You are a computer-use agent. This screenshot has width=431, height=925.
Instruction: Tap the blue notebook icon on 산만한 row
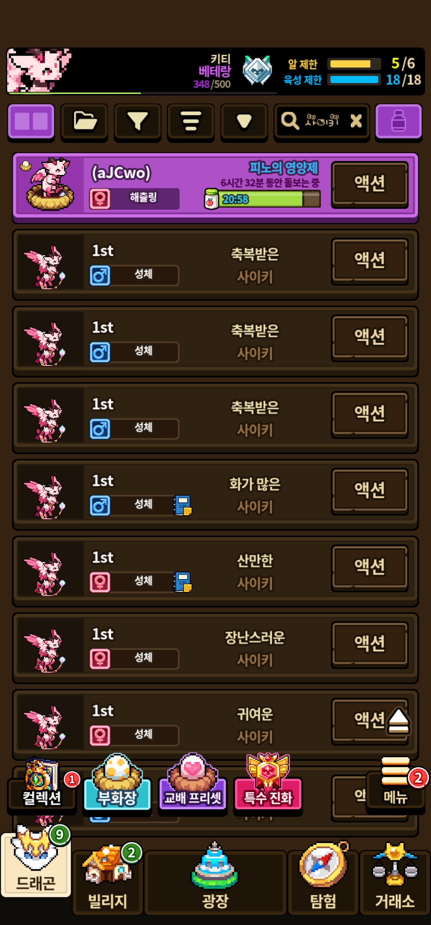183,582
